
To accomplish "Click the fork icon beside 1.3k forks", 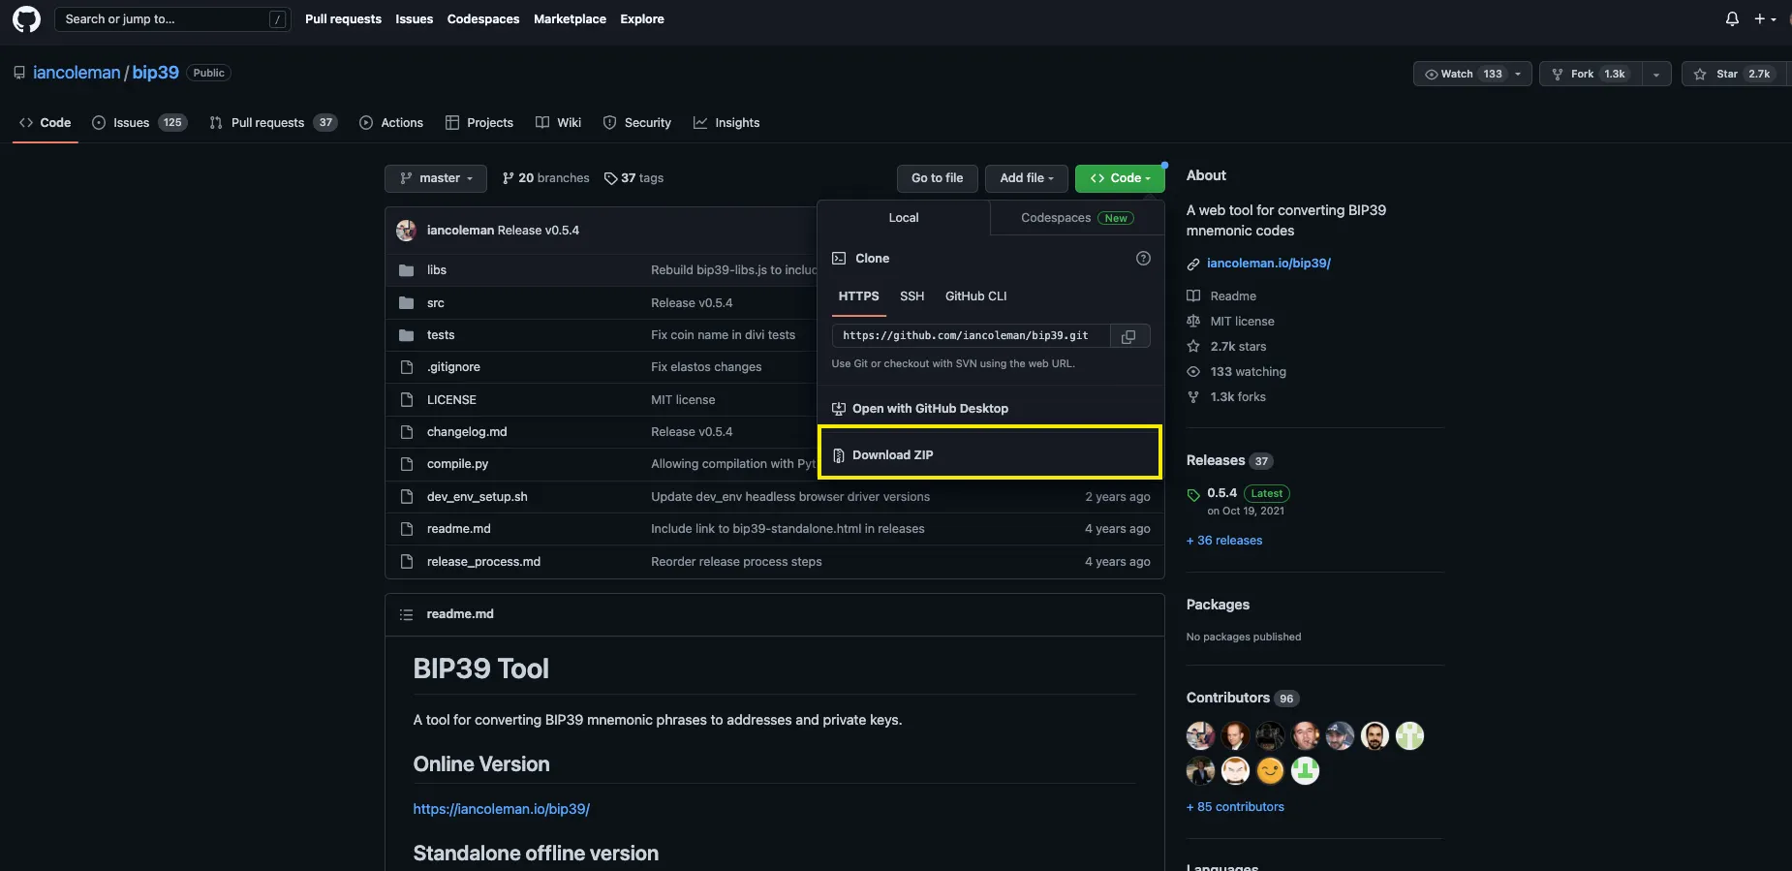I will [x=1193, y=397].
